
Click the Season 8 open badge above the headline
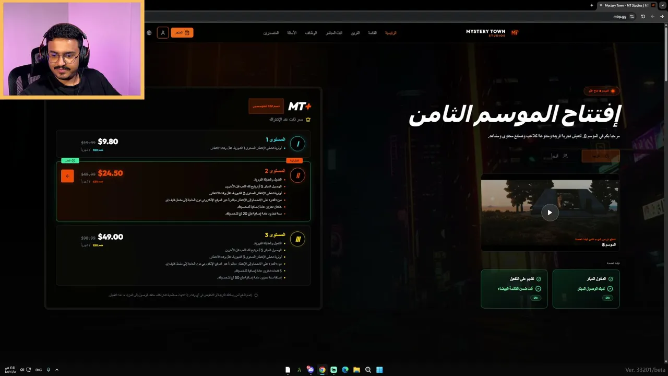tap(601, 91)
